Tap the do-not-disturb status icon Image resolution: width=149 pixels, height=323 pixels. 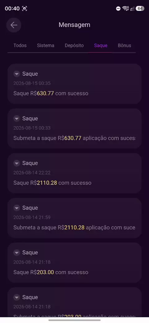(x=118, y=8)
